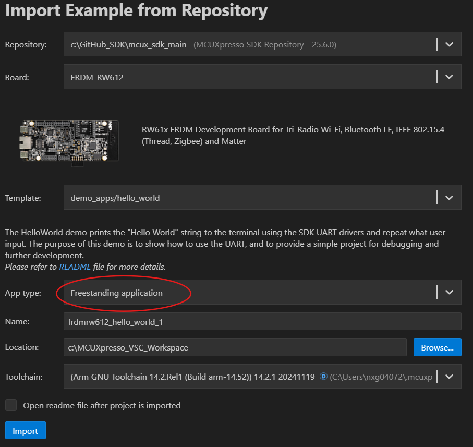This screenshot has width=473, height=447.
Task: Open the Arm GNU Toolchain selection field
Action: tap(249, 377)
